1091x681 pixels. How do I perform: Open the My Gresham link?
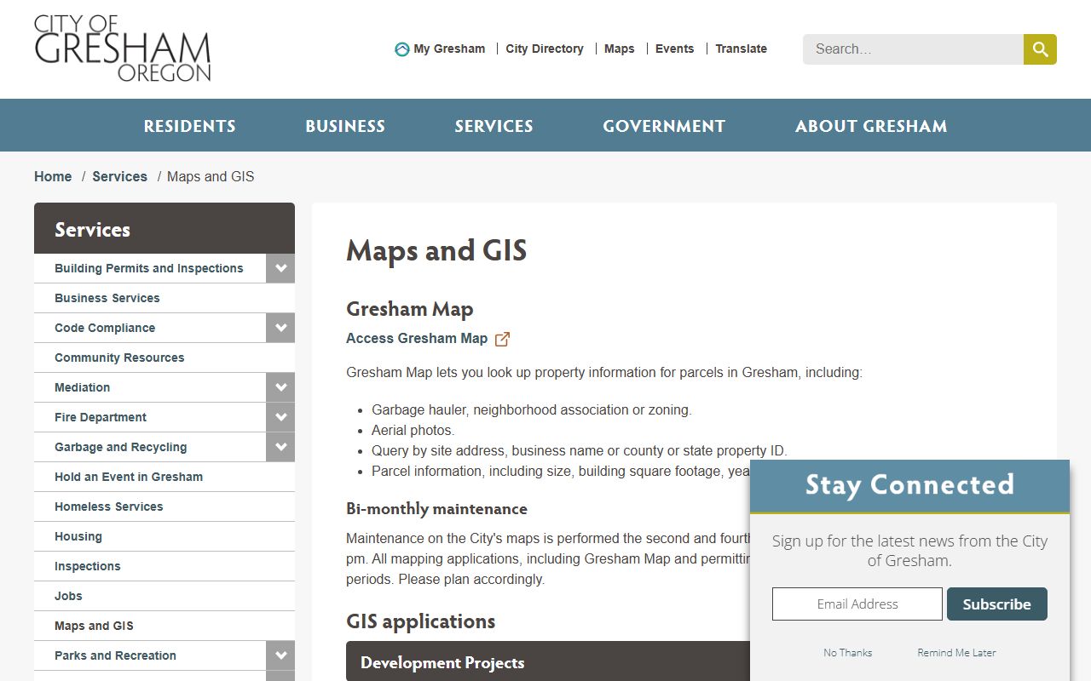(x=449, y=49)
